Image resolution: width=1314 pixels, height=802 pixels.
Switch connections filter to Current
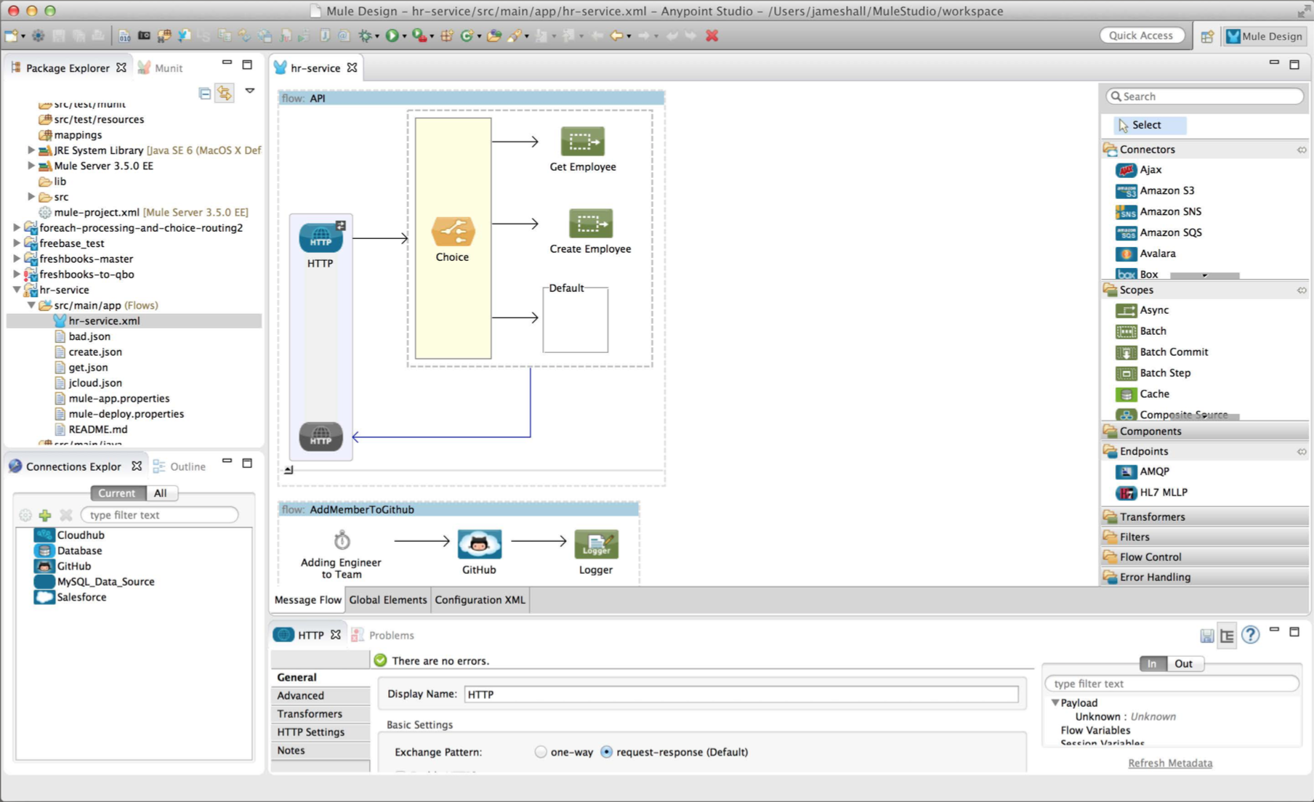pyautogui.click(x=117, y=493)
